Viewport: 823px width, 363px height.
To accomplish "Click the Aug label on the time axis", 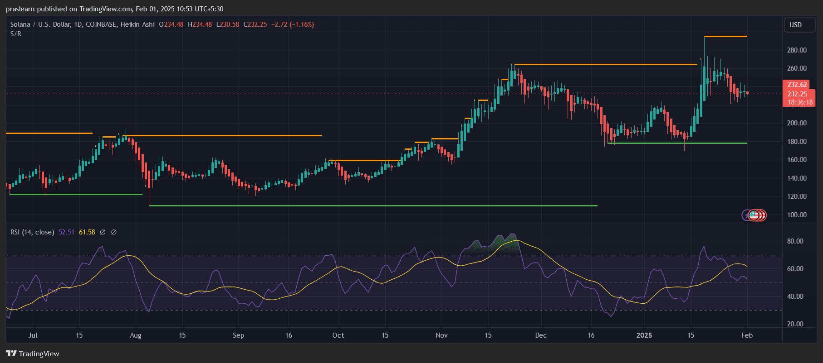I will pyautogui.click(x=136, y=335).
